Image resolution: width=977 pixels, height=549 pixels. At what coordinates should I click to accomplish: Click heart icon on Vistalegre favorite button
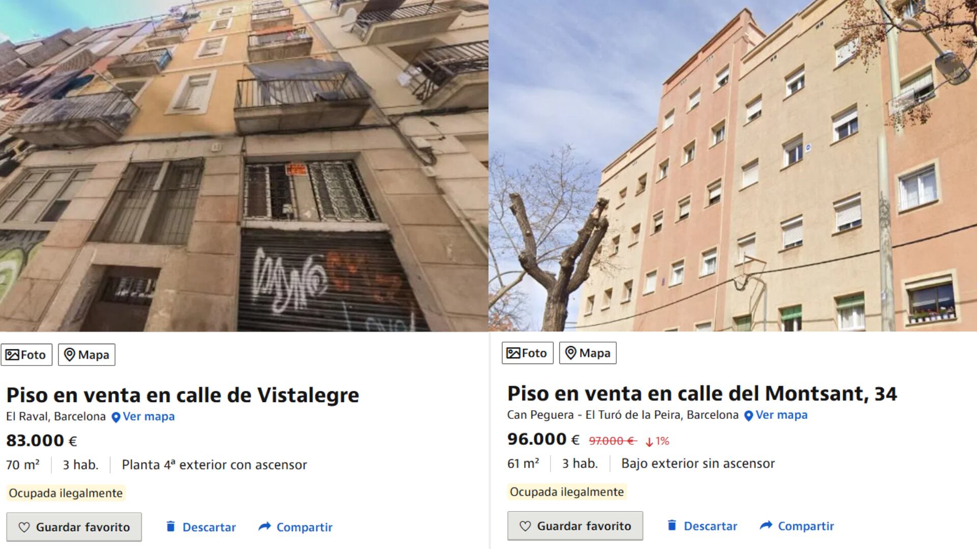(x=24, y=527)
